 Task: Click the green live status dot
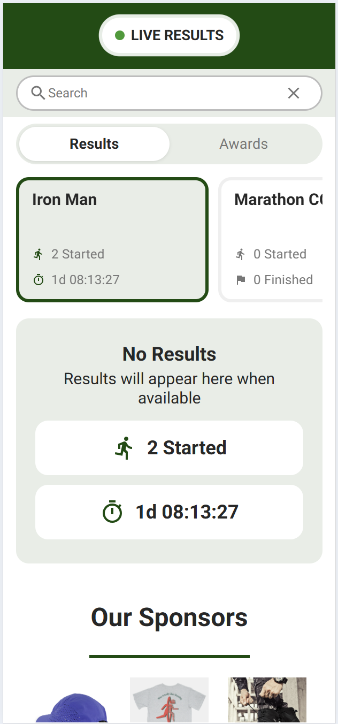120,36
